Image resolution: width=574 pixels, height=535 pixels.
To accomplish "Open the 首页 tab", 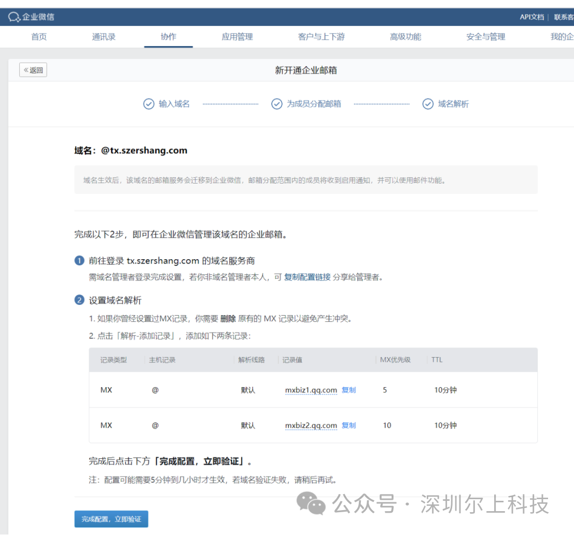I will (x=39, y=37).
